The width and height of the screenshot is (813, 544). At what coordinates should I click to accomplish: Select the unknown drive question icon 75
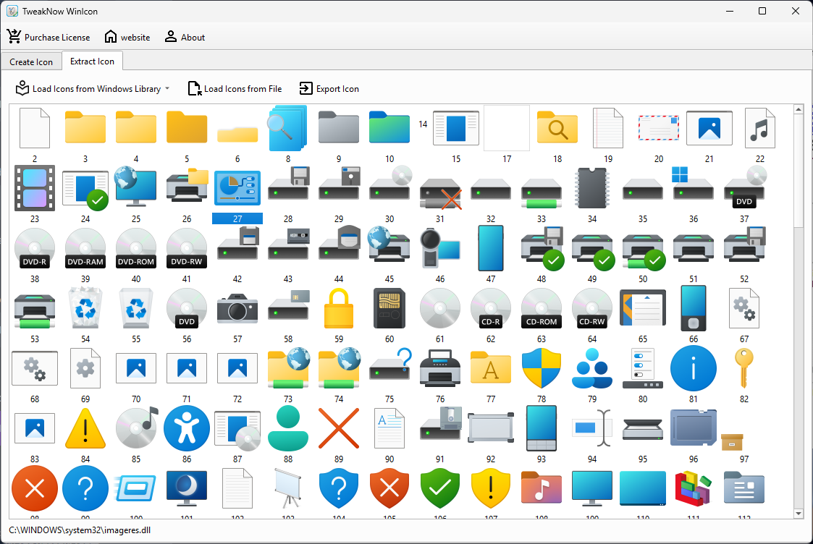389,364
